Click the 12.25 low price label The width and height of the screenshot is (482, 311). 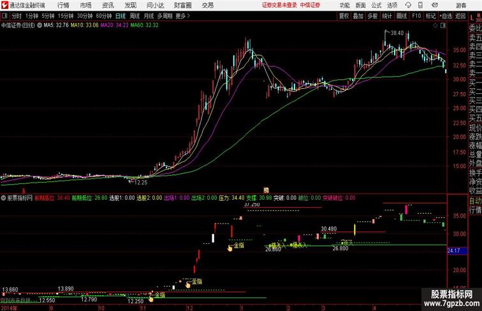coord(141,182)
